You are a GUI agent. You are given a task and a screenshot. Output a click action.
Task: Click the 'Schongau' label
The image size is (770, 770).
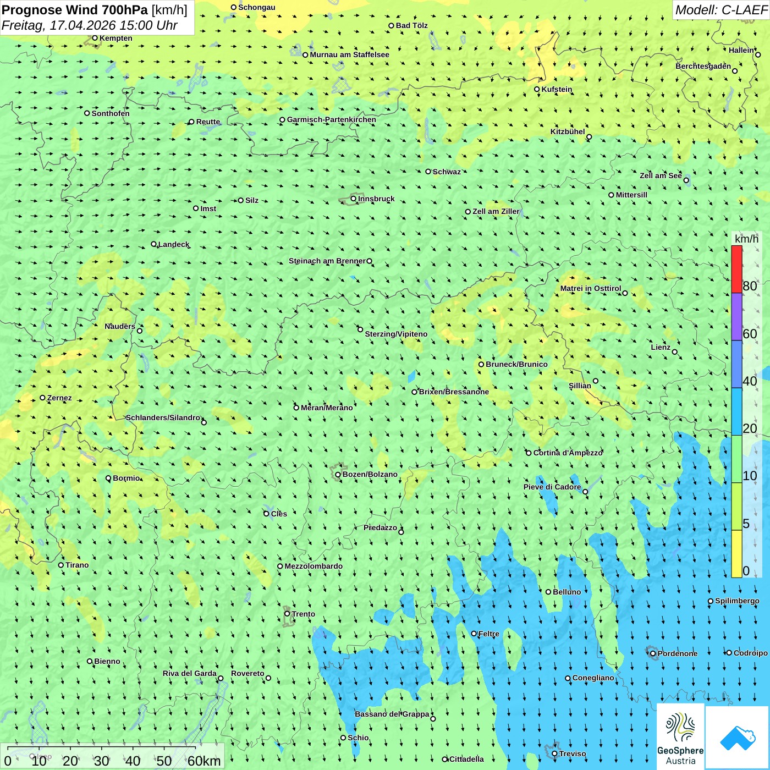point(257,7)
